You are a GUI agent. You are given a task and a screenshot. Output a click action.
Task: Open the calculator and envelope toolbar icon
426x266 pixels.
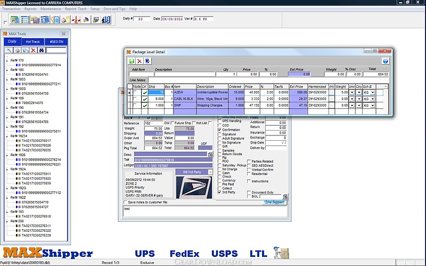(55, 20)
